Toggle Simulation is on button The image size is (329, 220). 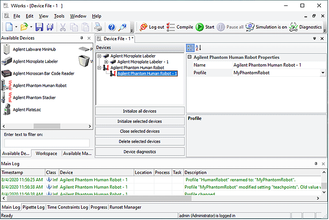click(266, 27)
